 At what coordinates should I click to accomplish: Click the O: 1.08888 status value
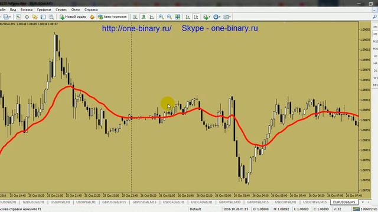coord(260,209)
